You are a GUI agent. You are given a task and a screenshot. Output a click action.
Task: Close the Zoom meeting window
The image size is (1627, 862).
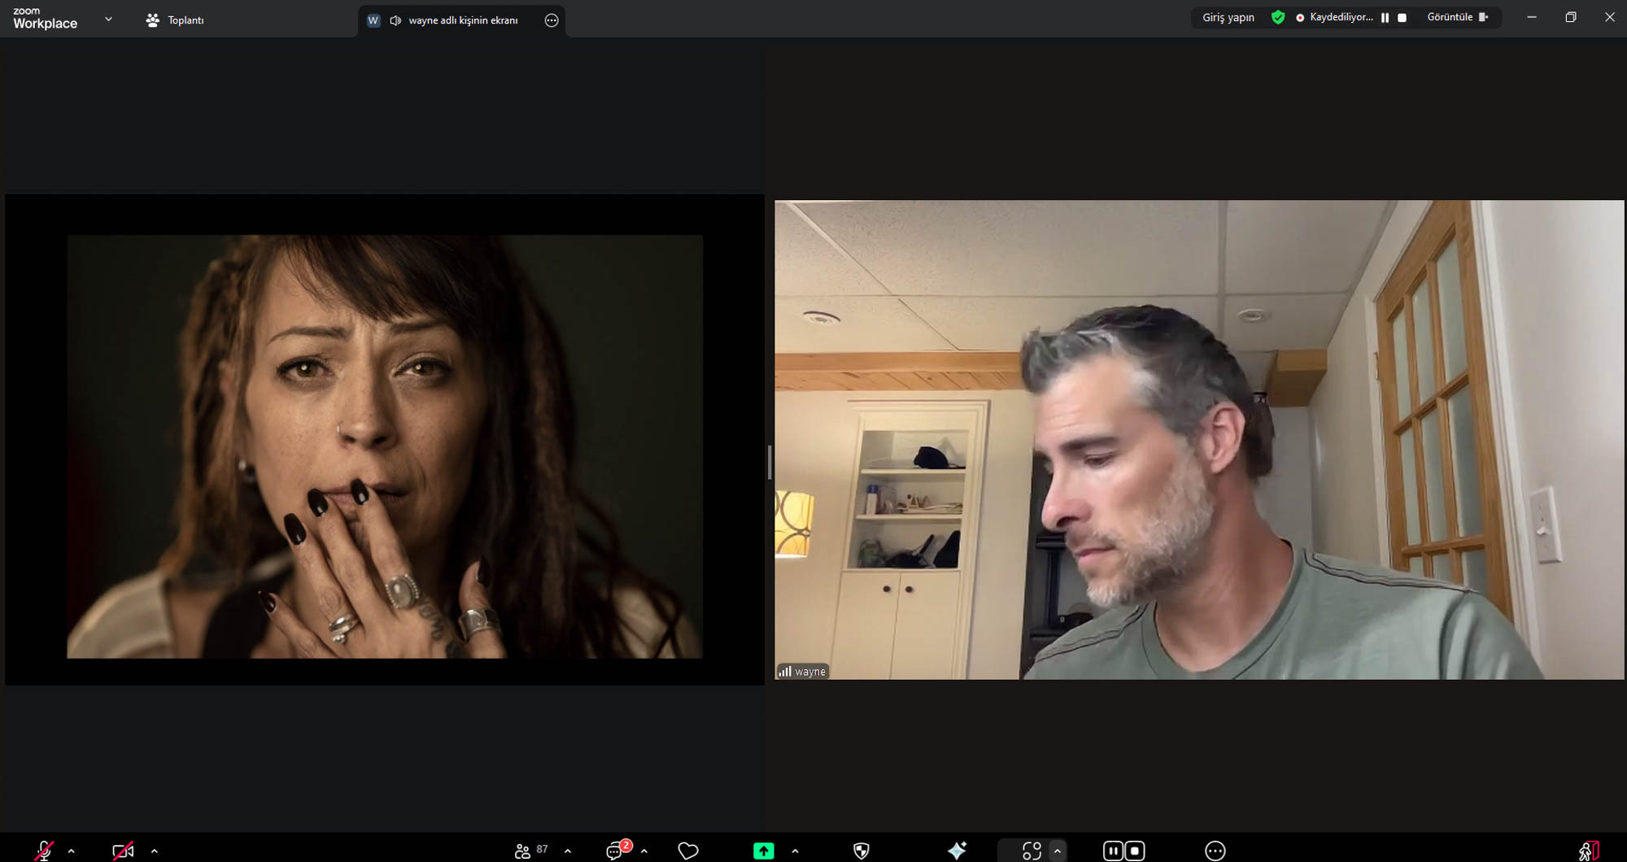(1609, 17)
